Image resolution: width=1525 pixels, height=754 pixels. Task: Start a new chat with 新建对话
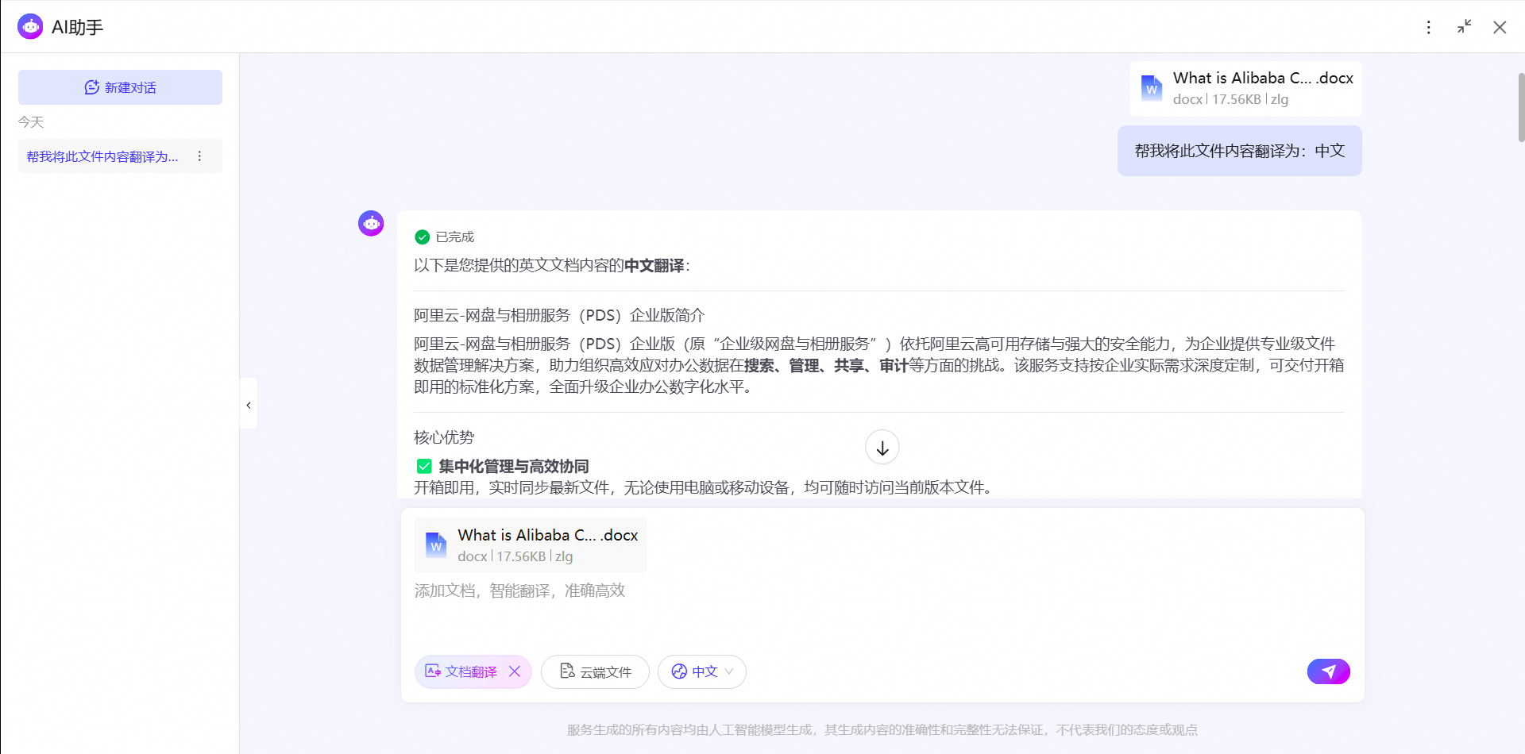coord(120,87)
